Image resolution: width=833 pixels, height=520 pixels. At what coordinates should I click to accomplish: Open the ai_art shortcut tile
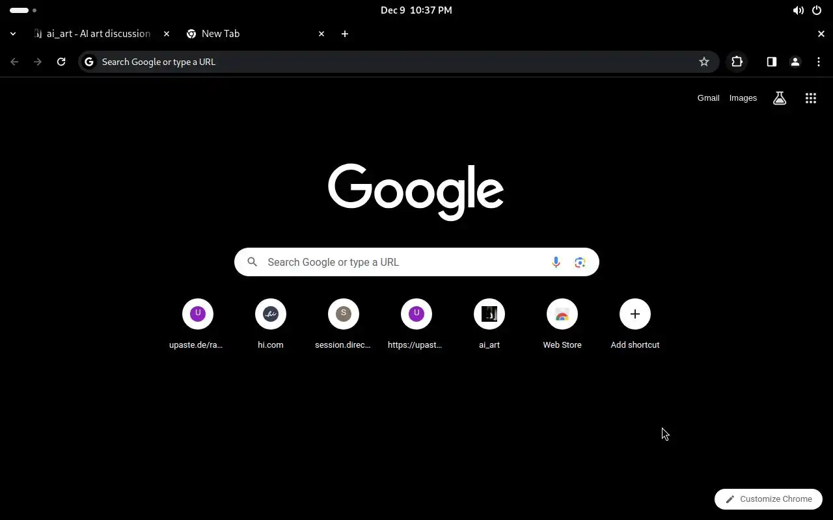(x=489, y=324)
